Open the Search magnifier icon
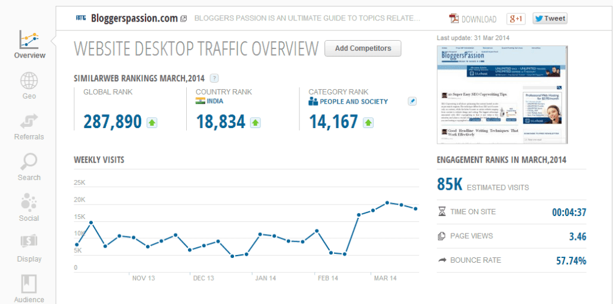The height and width of the screenshot is (304, 613). tap(29, 162)
